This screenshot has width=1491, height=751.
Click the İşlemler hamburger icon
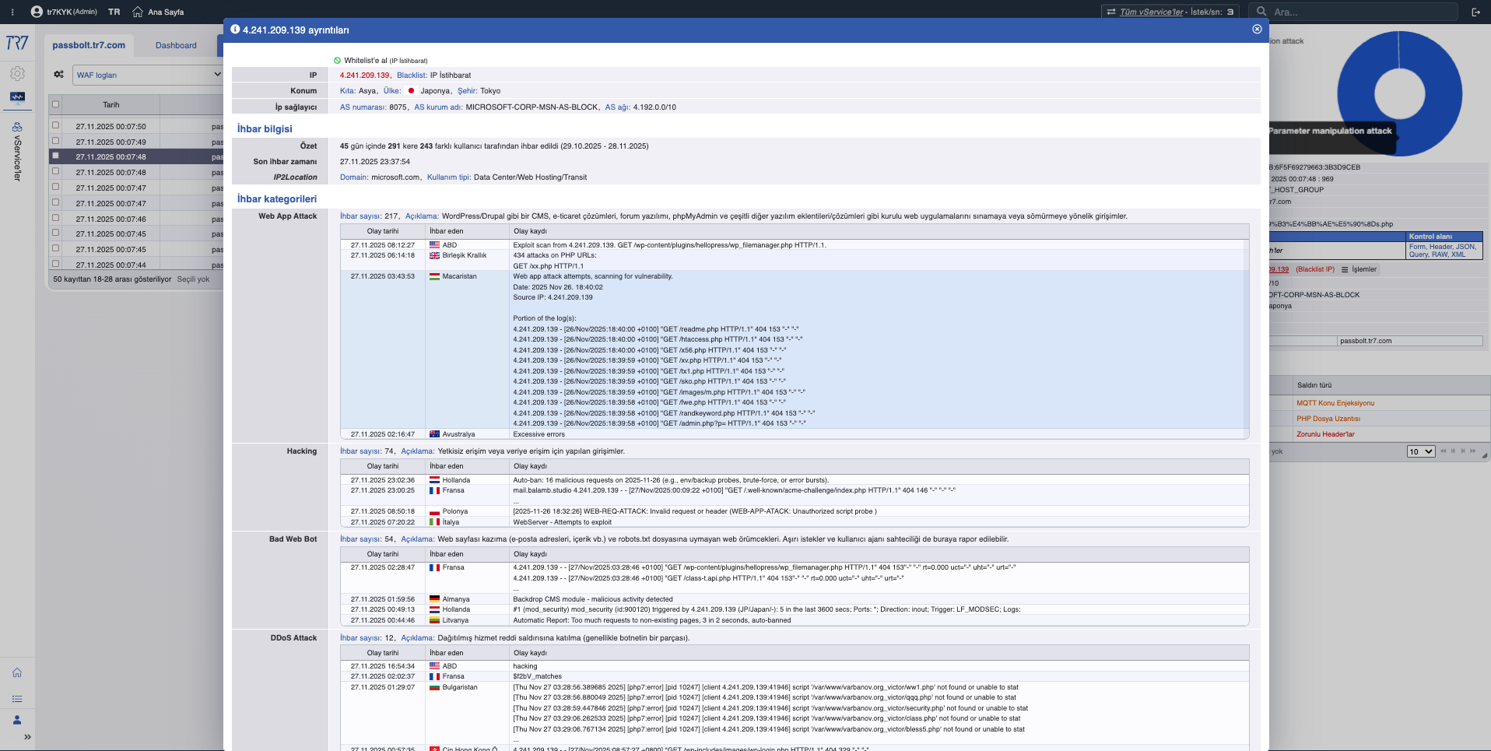click(1345, 269)
